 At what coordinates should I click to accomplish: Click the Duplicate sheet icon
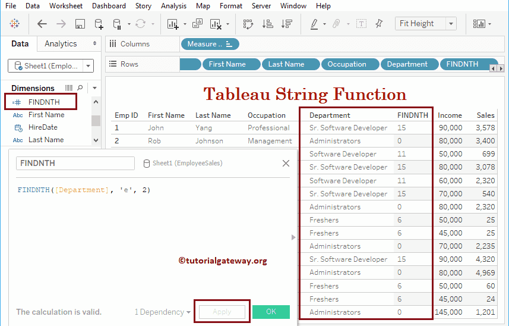tap(197, 23)
